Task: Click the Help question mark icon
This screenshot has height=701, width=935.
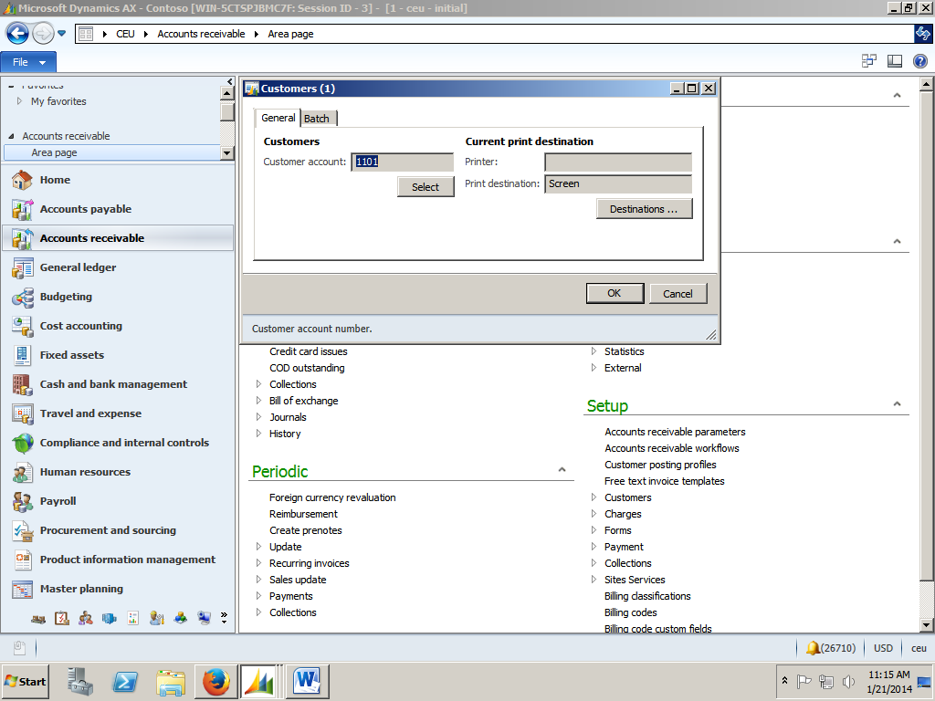Action: [x=921, y=61]
